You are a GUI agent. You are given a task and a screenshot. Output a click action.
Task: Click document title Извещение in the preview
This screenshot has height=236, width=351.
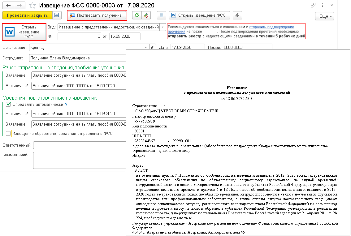(237, 88)
